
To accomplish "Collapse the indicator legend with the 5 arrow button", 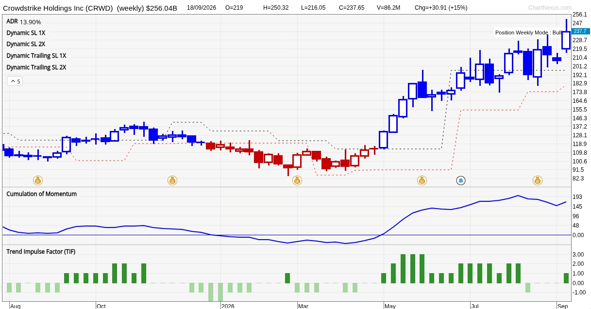I will 15,81.
